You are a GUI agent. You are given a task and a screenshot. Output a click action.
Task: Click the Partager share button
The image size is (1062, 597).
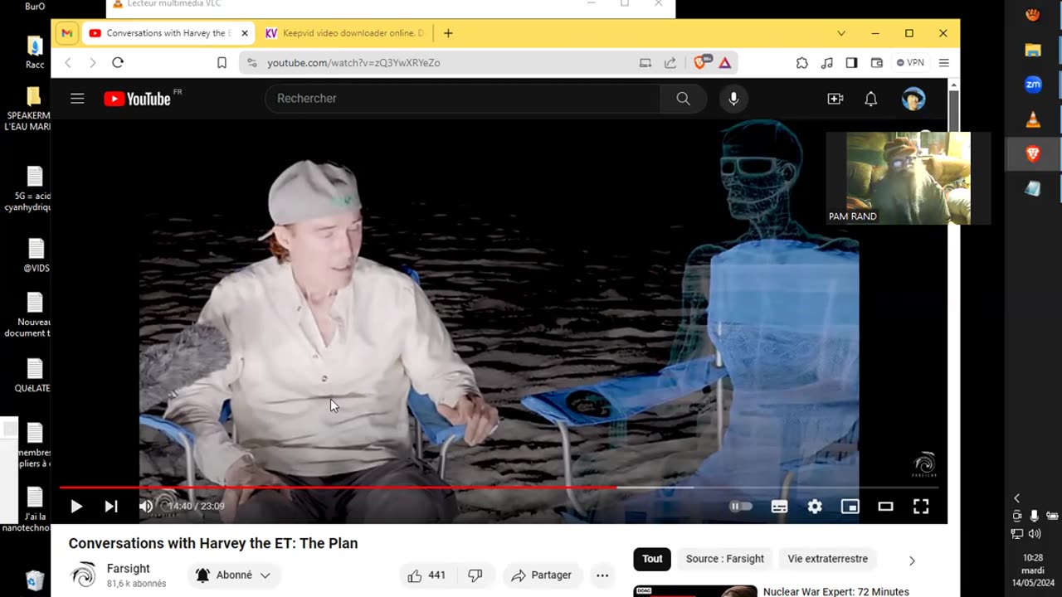[541, 575]
